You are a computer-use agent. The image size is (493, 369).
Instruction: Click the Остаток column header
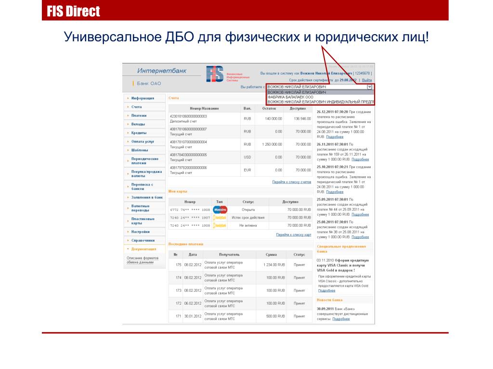coord(269,109)
